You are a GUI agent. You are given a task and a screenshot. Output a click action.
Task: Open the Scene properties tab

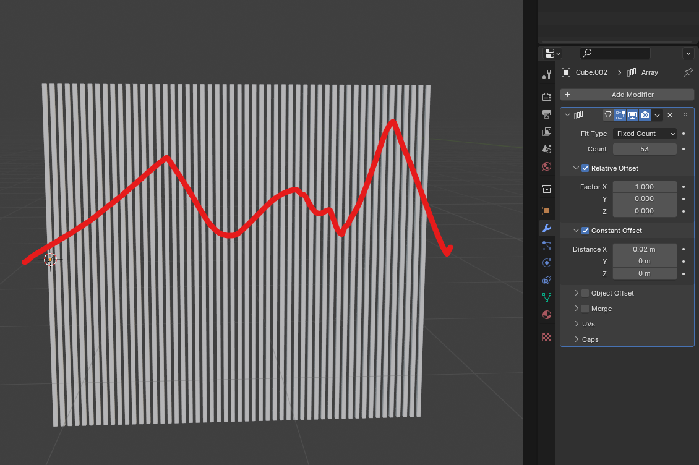[x=547, y=149]
